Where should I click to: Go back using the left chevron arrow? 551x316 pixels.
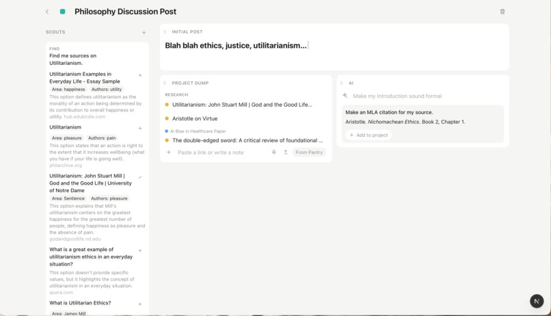click(47, 12)
